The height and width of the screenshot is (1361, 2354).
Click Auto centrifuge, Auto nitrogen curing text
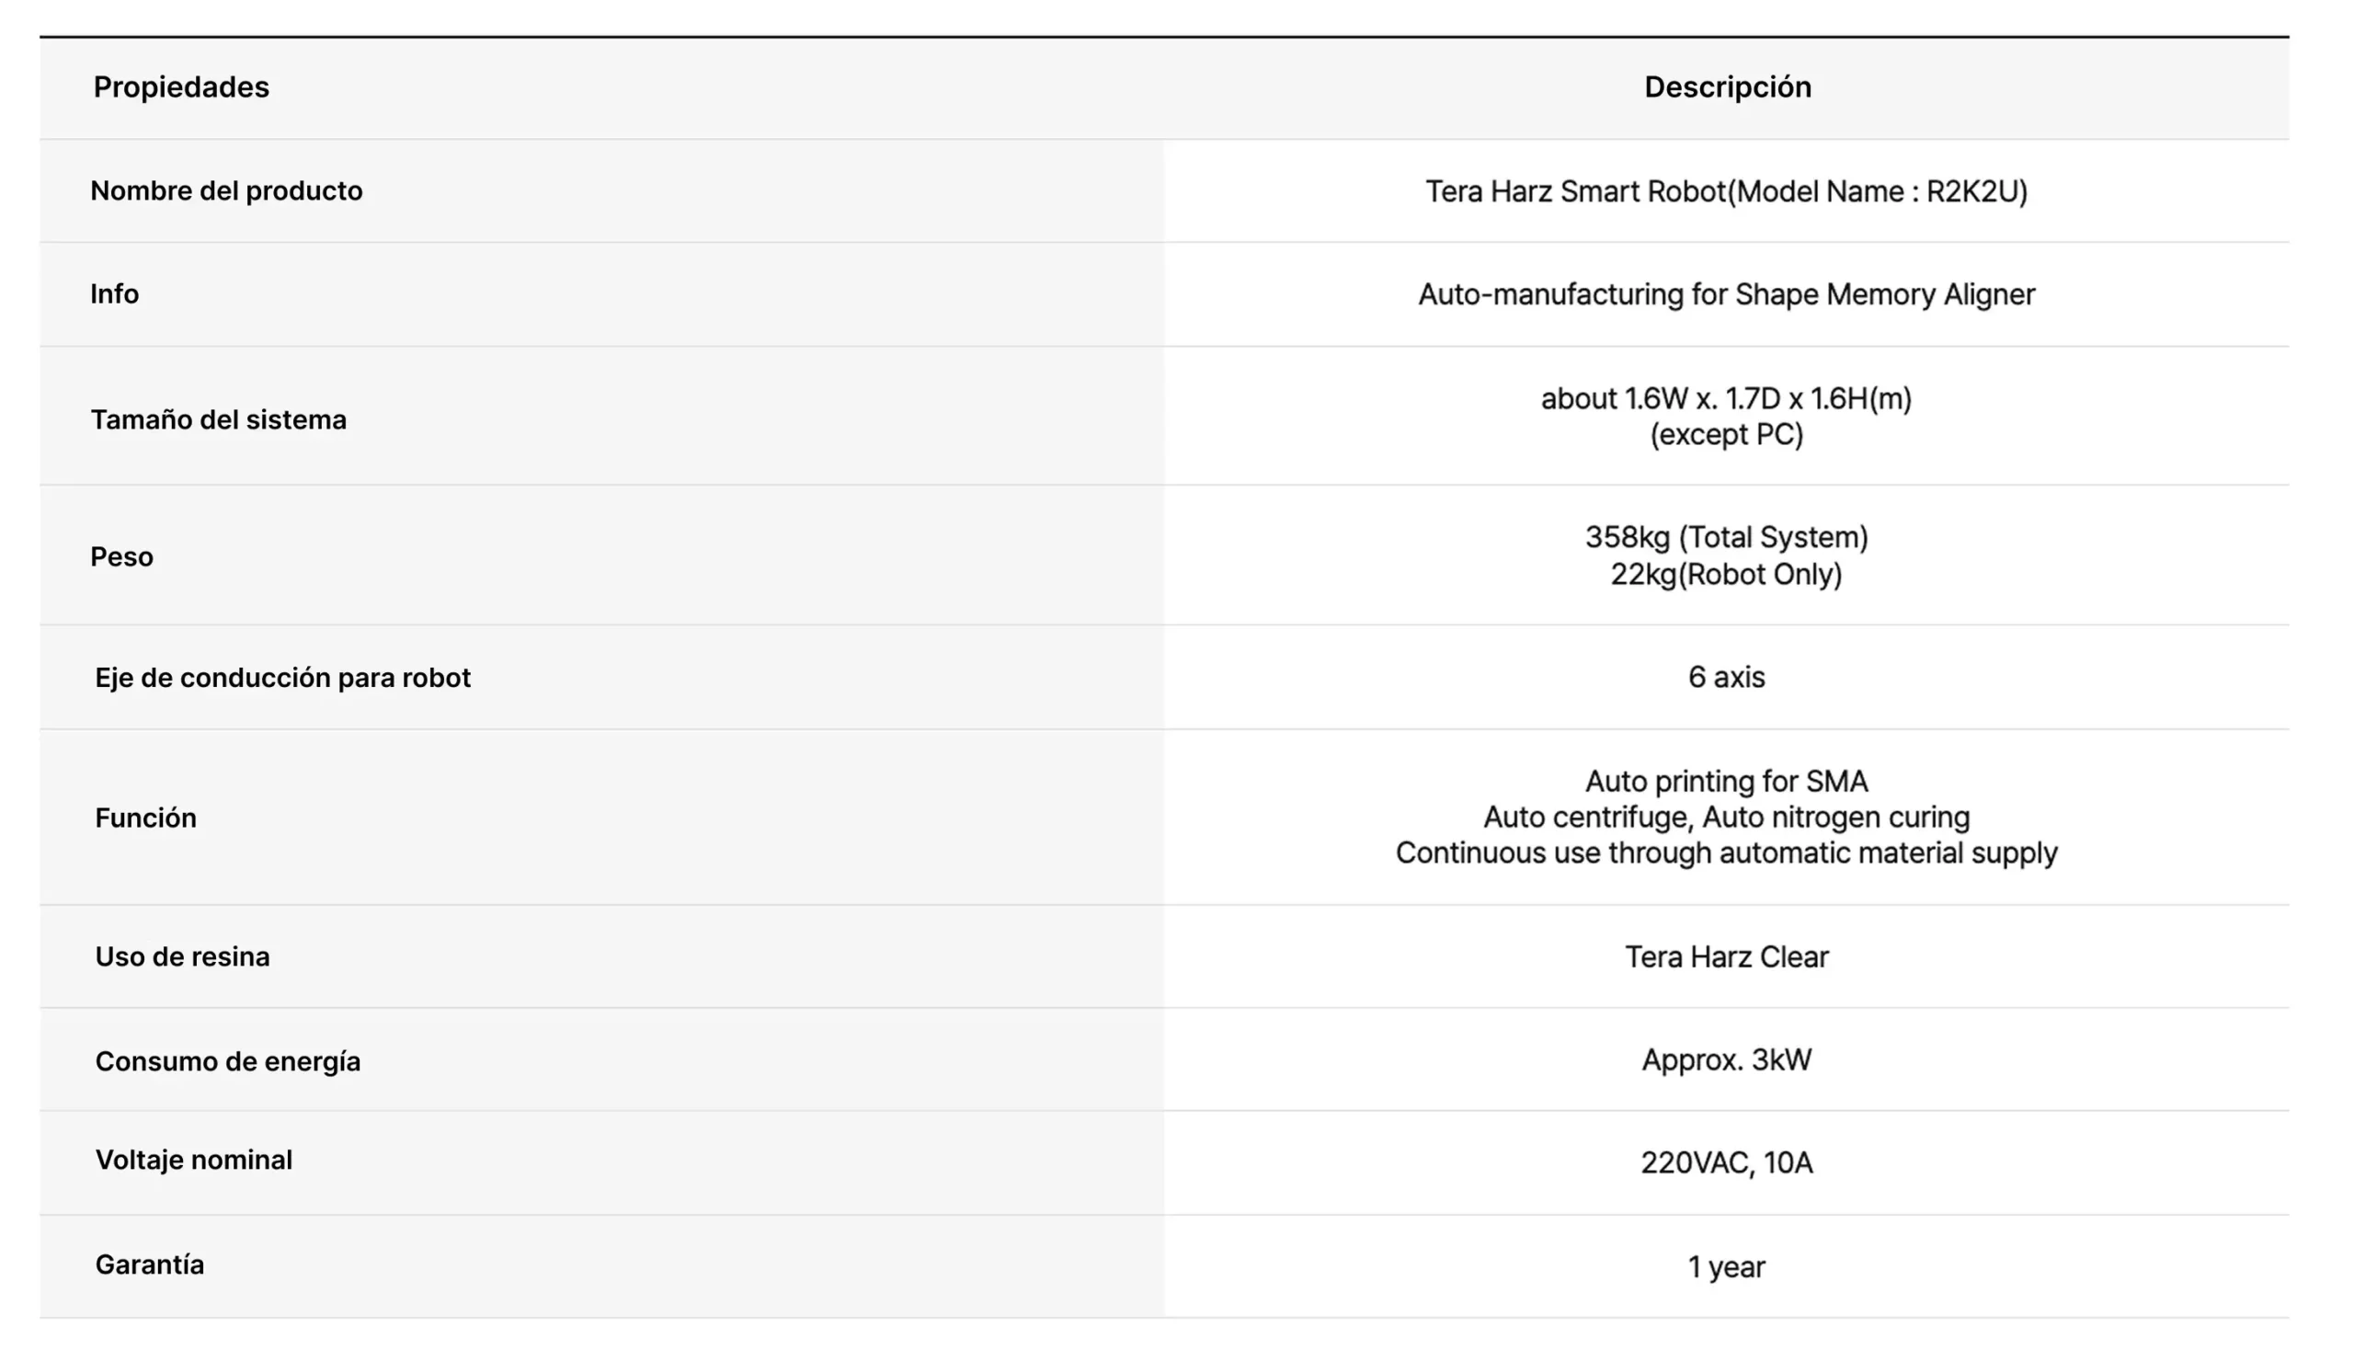1726,818
